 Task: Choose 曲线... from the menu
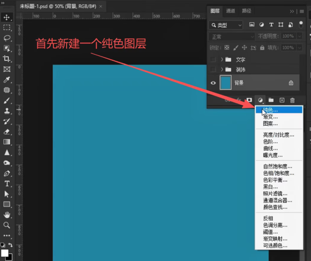point(279,149)
